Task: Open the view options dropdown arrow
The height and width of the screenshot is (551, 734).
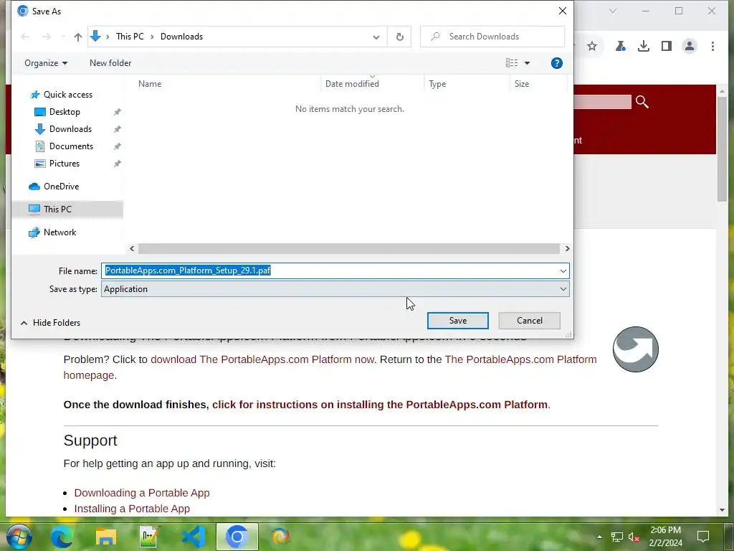Action: (527, 63)
